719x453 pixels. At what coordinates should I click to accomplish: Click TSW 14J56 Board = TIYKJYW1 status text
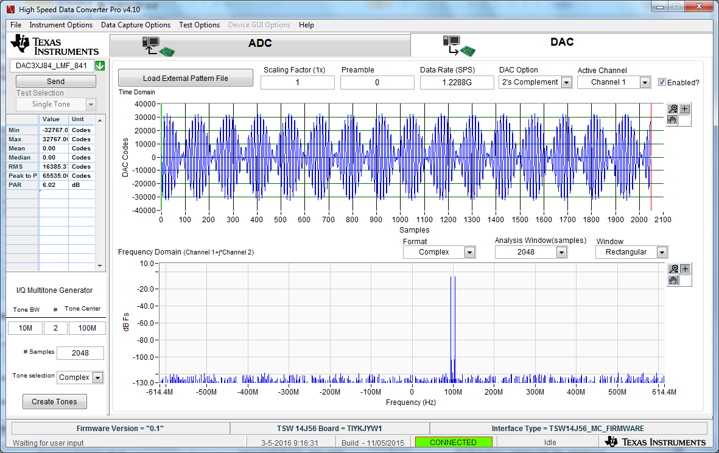[x=329, y=428]
